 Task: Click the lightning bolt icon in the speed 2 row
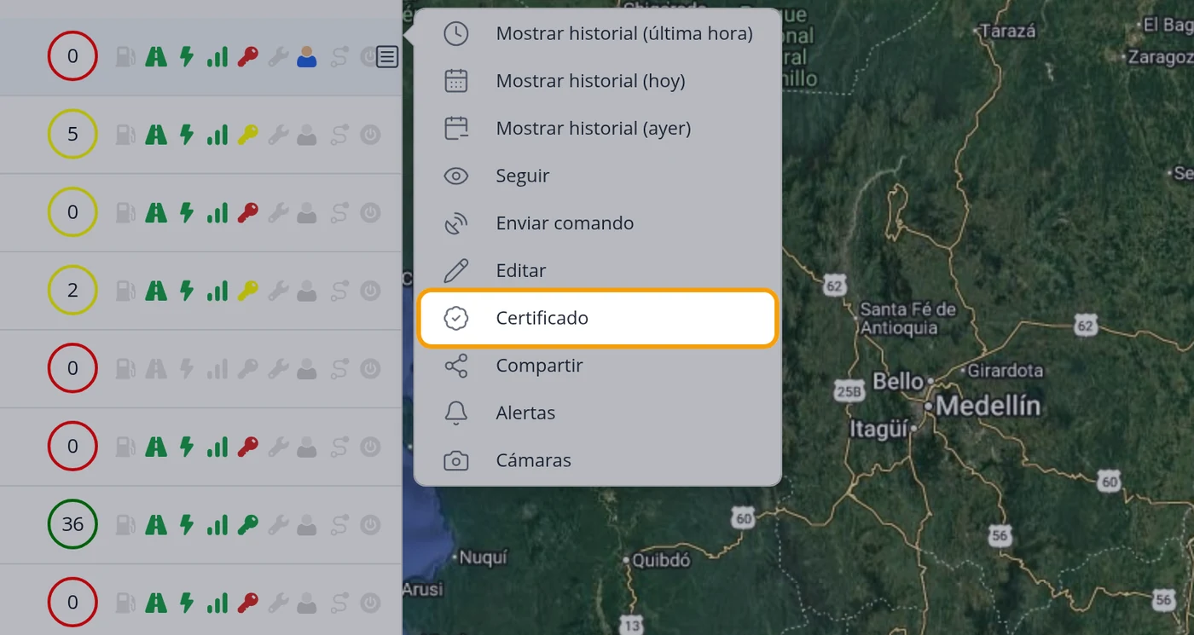pyautogui.click(x=187, y=291)
